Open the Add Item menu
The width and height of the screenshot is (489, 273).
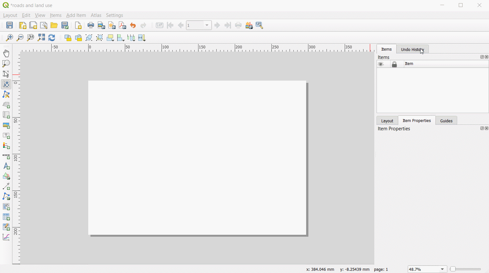tap(76, 15)
